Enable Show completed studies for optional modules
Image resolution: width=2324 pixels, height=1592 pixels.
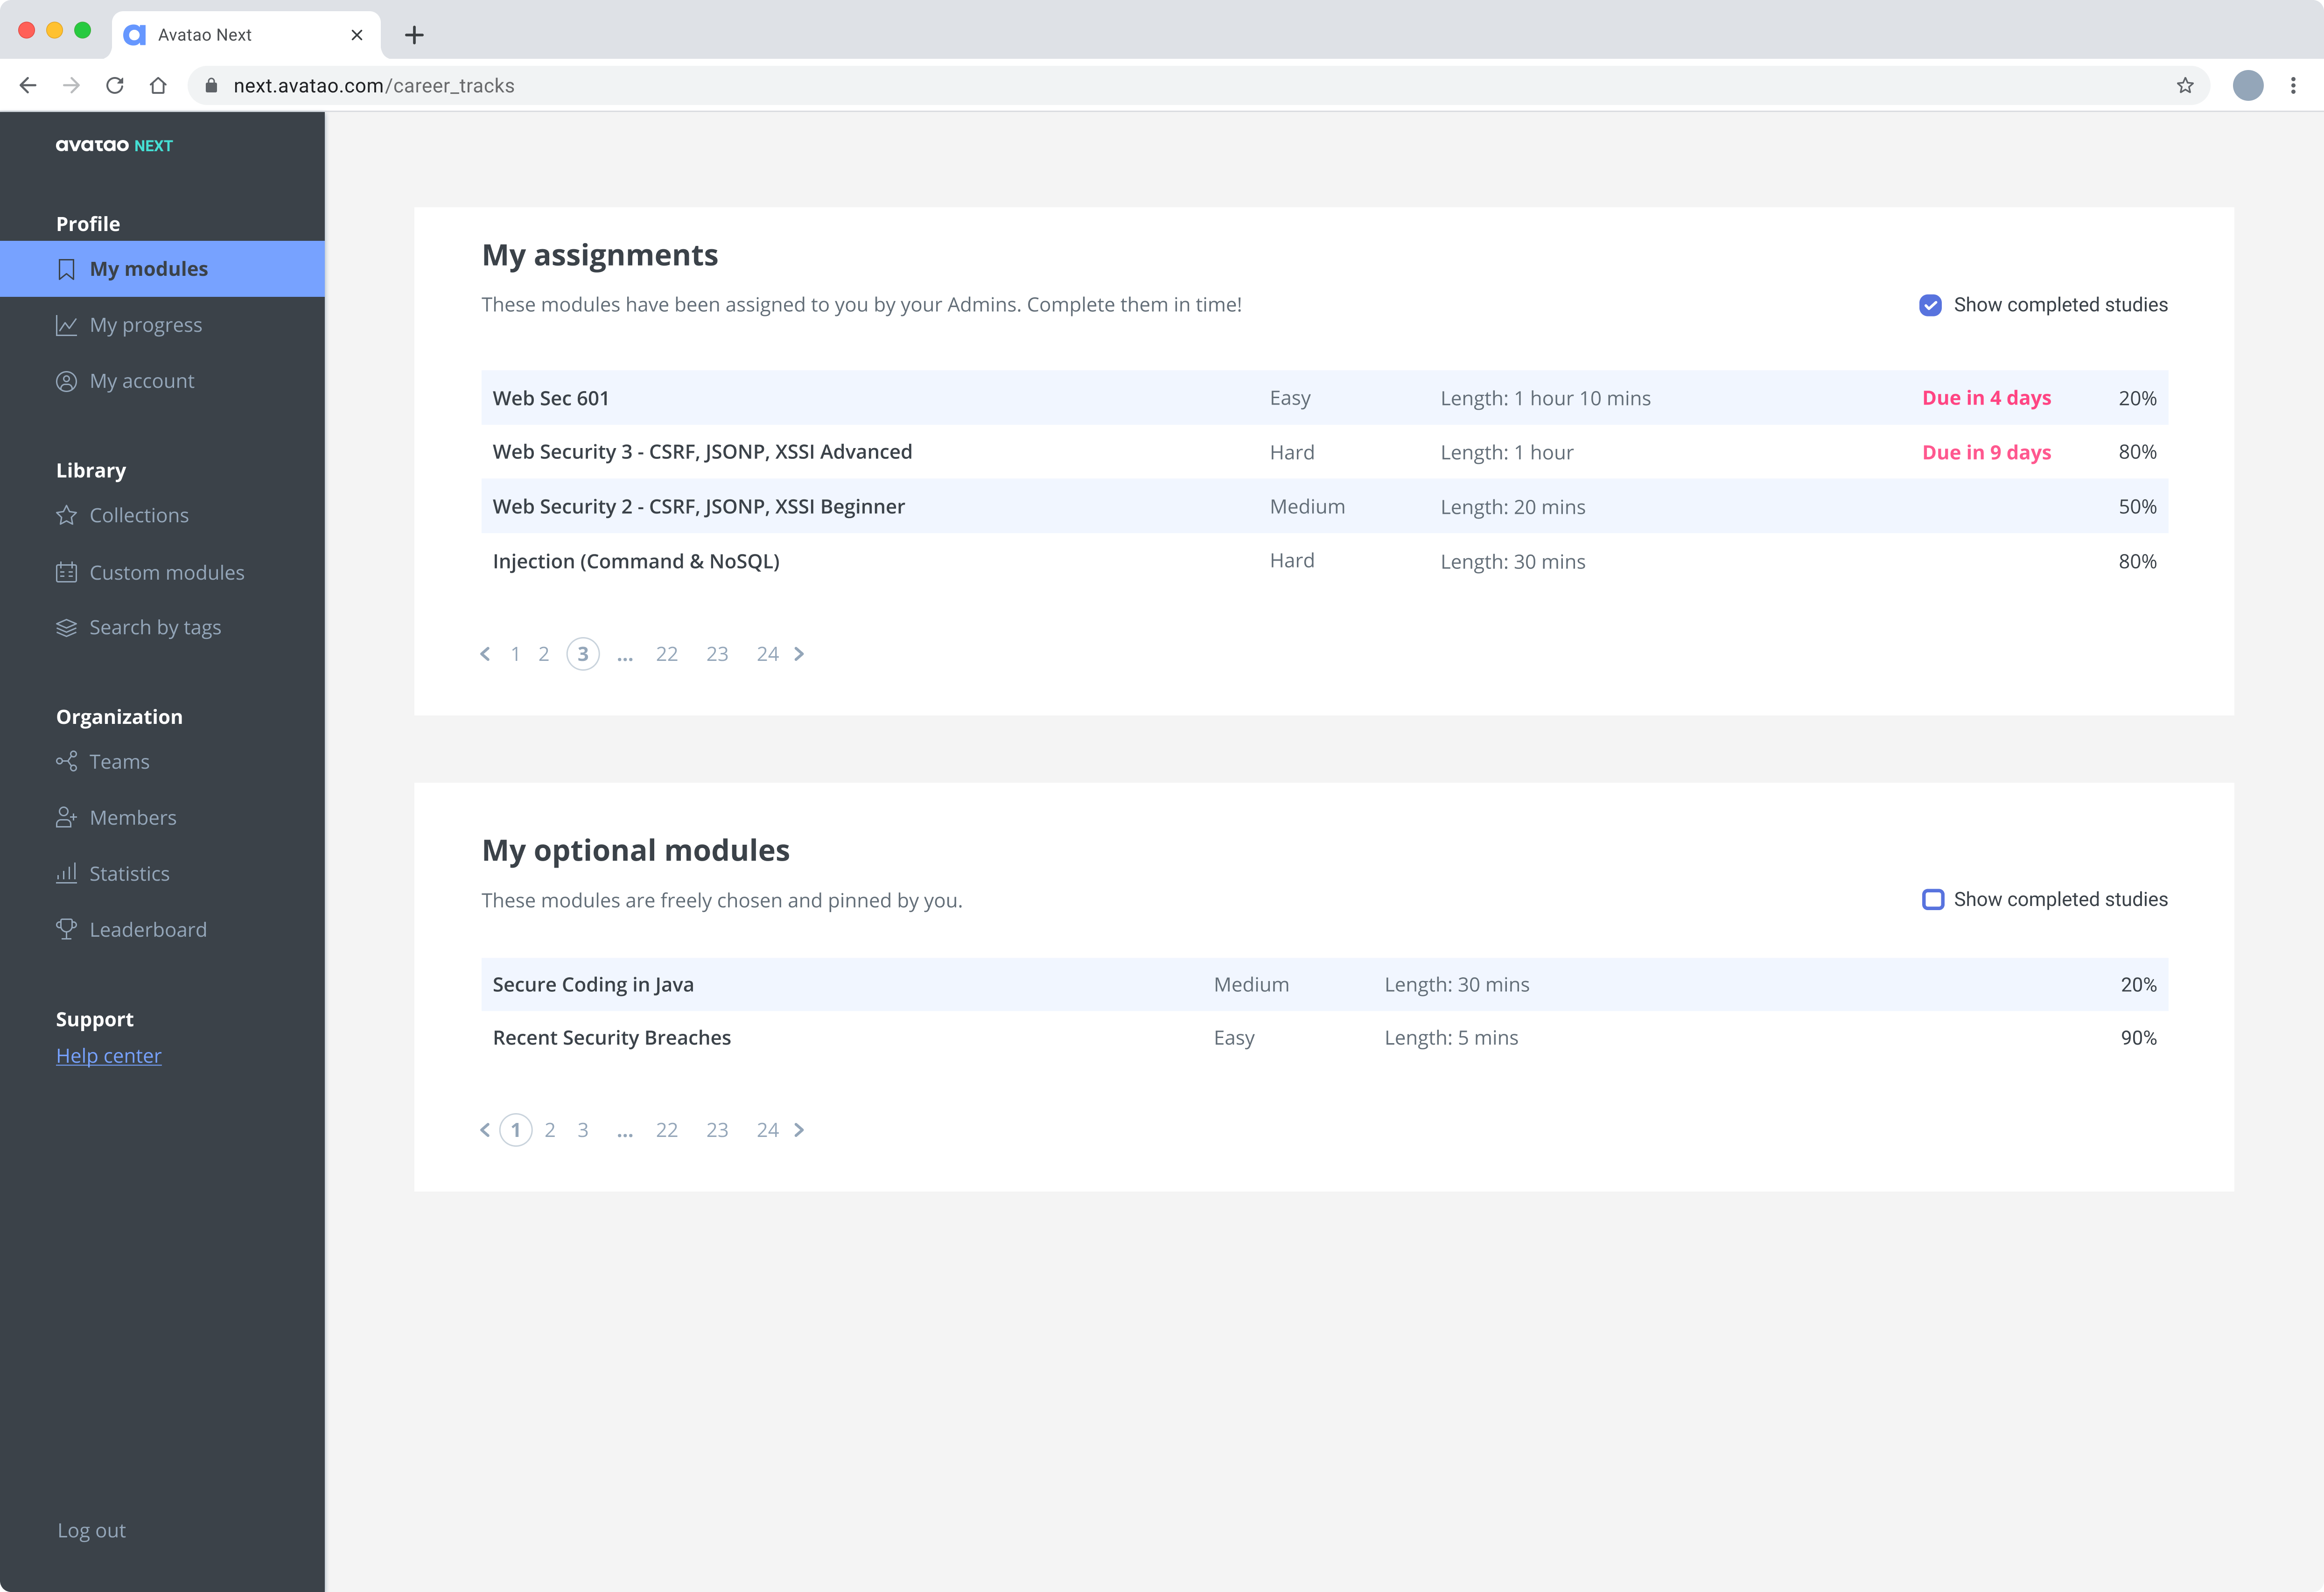pyautogui.click(x=1932, y=899)
